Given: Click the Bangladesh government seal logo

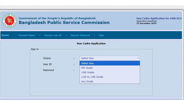Looking at the screenshot, I should [9, 21].
